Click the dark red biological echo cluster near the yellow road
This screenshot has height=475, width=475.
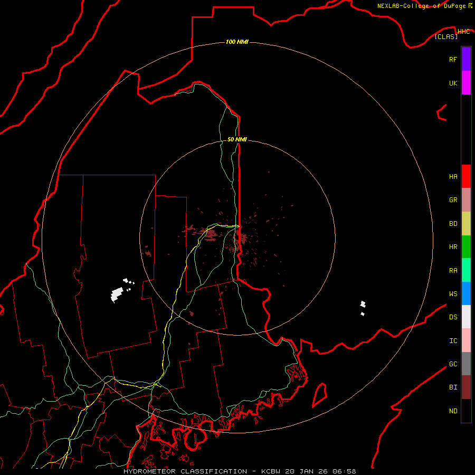pyautogui.click(x=210, y=235)
